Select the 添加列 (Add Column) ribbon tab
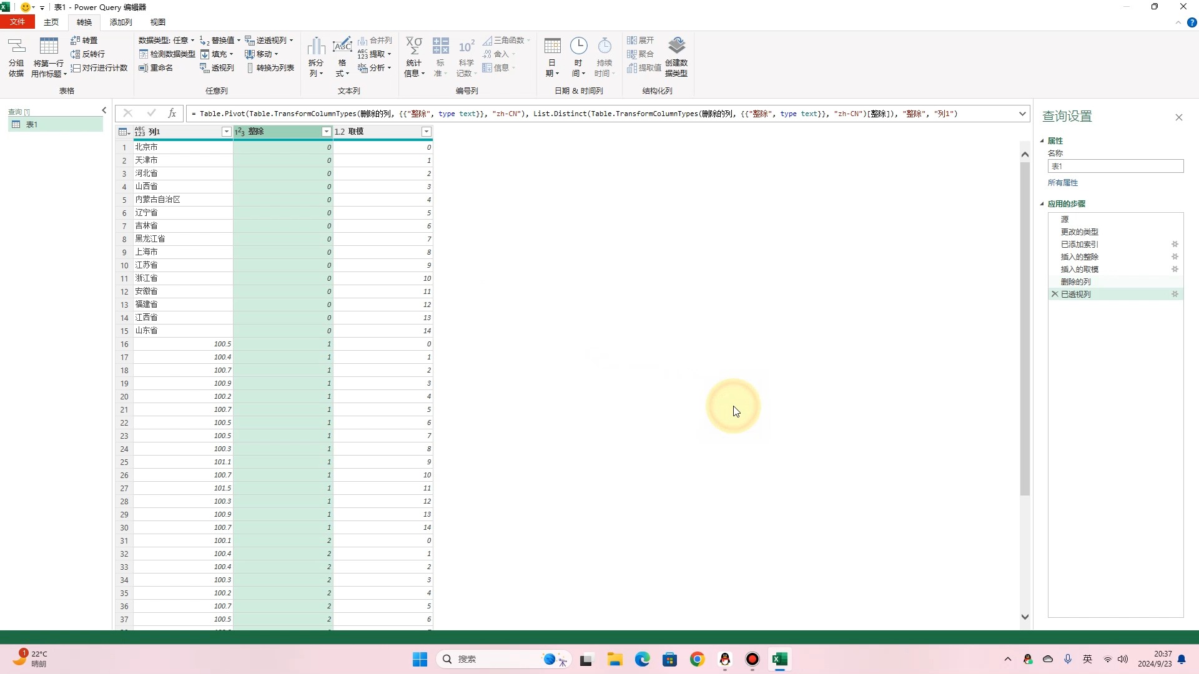 coord(121,22)
